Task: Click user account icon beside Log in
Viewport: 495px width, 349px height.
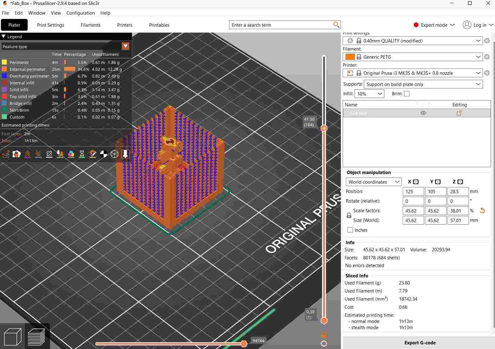Action: (467, 25)
